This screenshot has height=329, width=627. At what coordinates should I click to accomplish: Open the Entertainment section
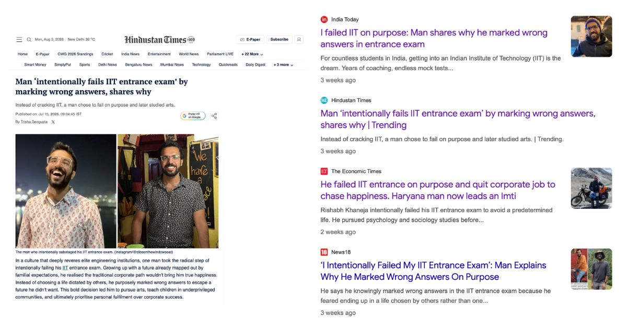159,54
